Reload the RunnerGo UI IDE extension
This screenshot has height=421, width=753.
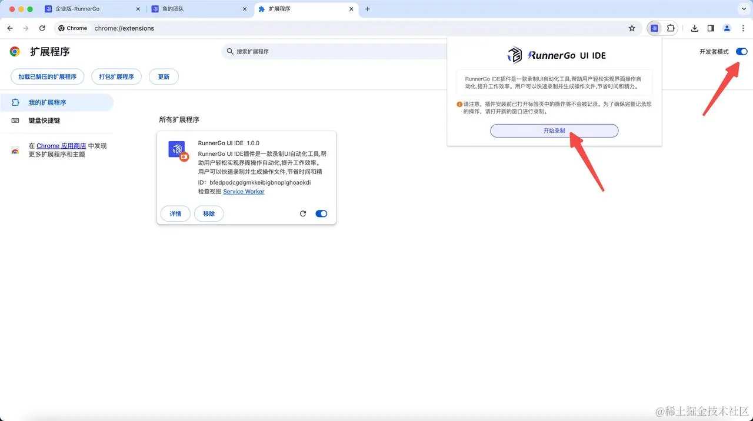[303, 213]
